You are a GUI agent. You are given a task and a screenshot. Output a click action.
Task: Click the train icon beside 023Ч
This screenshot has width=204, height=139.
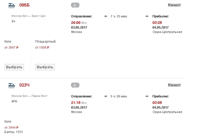tap(11, 85)
